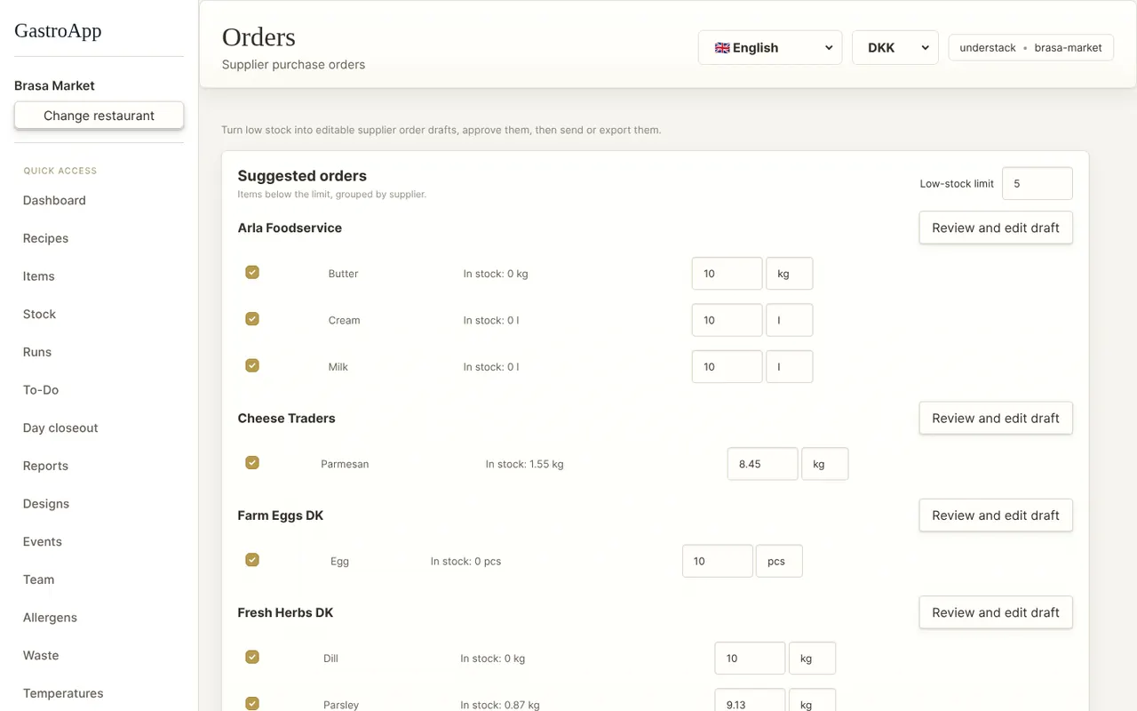Edit the Egg order quantity field

click(717, 561)
